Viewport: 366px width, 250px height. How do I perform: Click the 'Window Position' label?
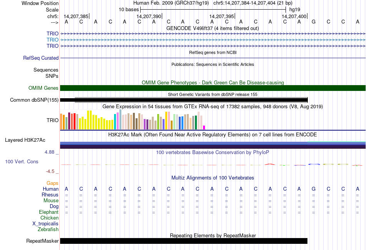coord(40,3)
